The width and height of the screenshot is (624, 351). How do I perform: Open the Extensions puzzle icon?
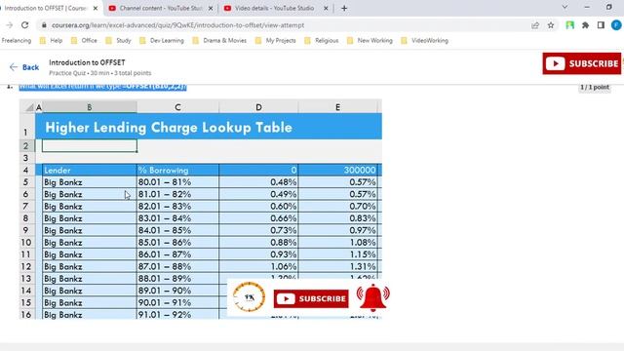585,25
